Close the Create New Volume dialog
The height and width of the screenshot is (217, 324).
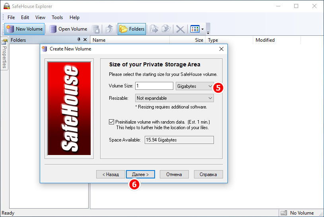[221, 49]
